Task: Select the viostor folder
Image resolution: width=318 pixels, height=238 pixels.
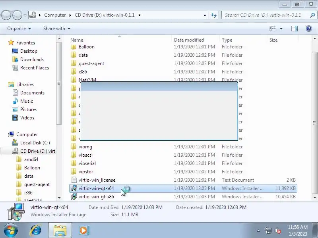Action: point(86,172)
